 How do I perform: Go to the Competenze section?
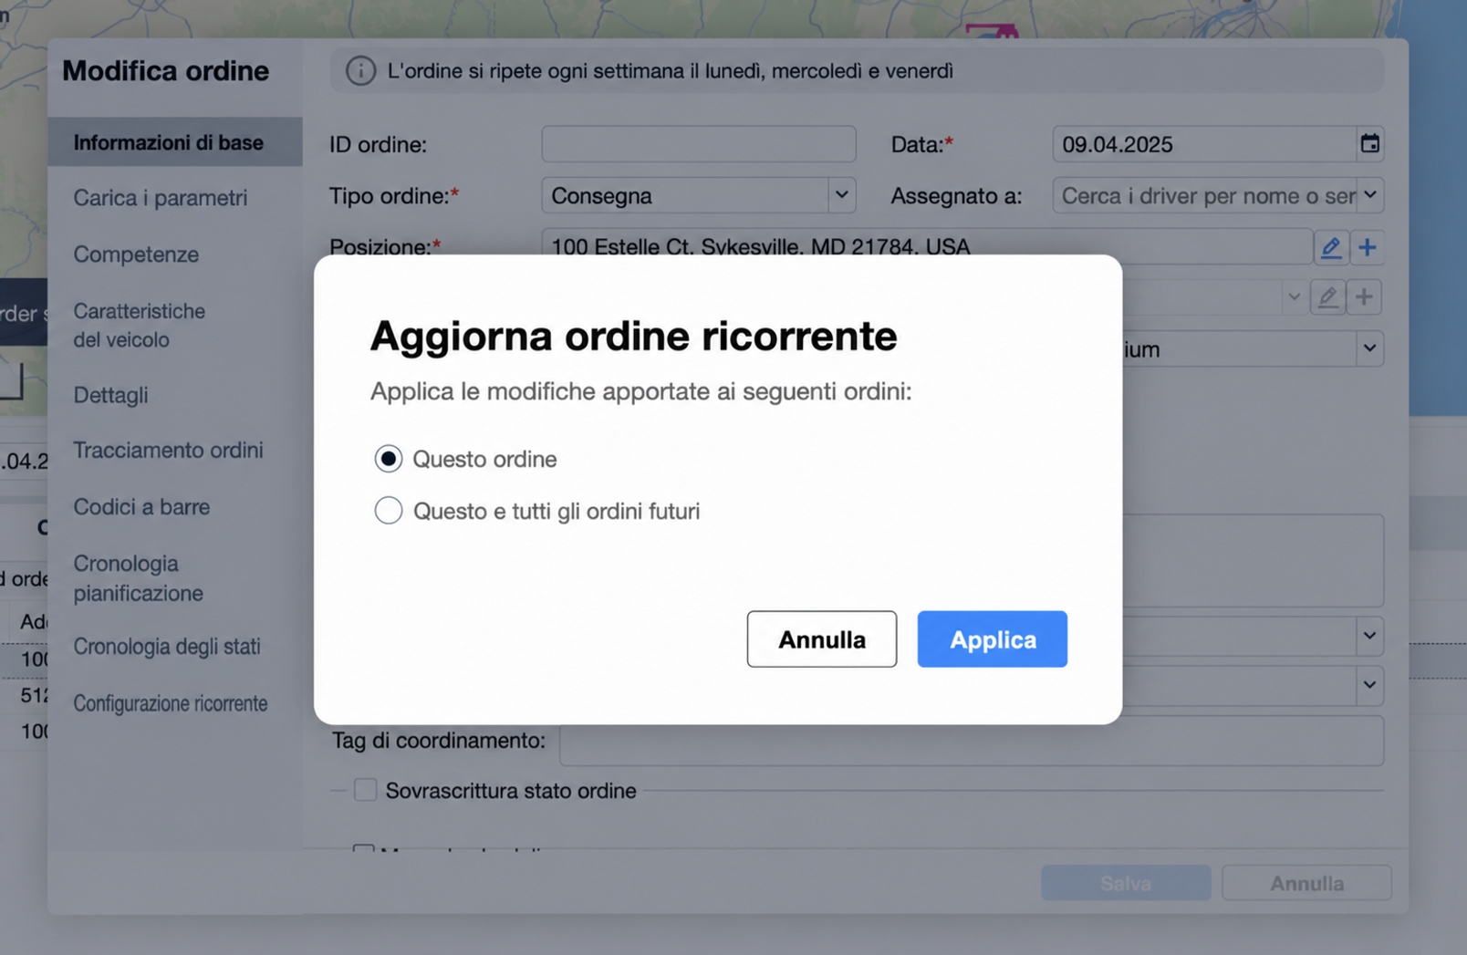[x=136, y=254]
